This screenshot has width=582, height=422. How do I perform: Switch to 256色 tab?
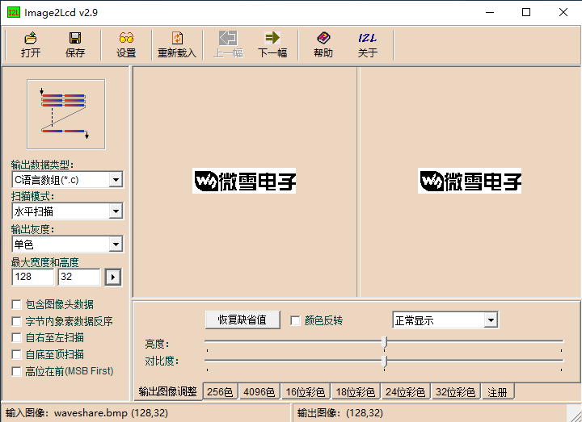tap(220, 392)
